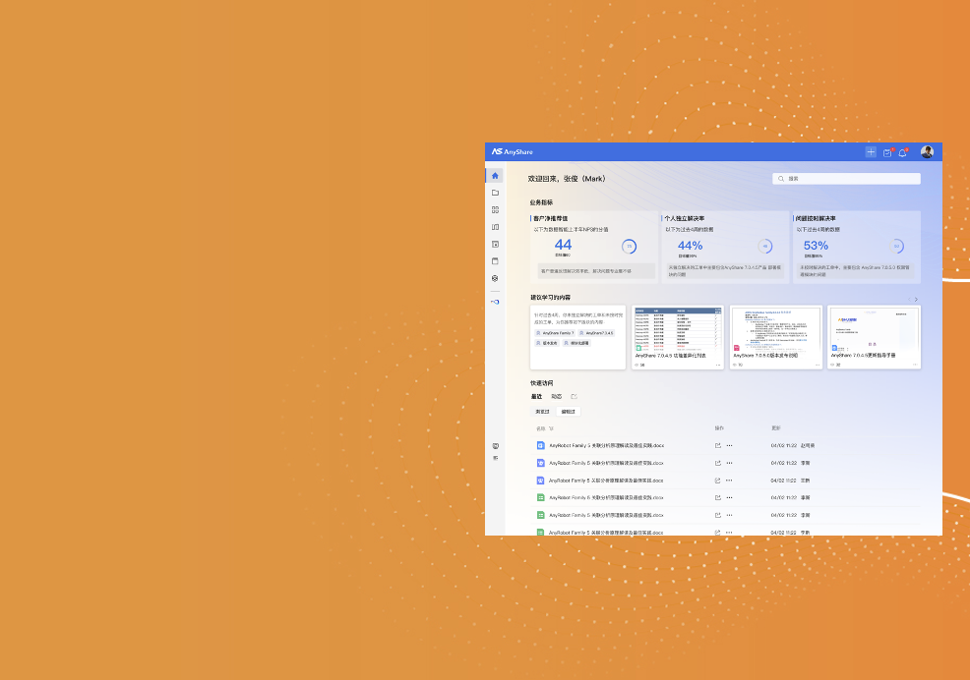The height and width of the screenshot is (680, 970).
Task: Open more options on the 7.0.4.5 功能差异化列表 card
Action: click(x=718, y=365)
